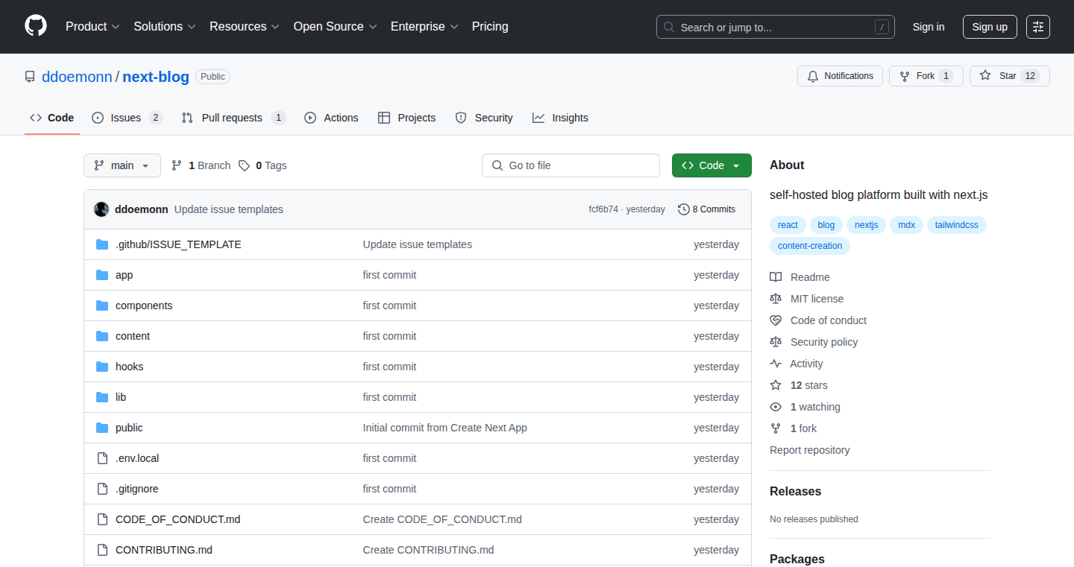Select the react topic tag
This screenshot has width=1074, height=567.
[x=788, y=225]
